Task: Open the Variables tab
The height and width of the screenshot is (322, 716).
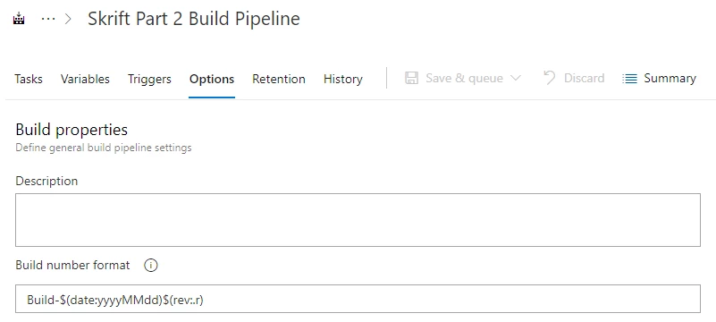Action: pyautogui.click(x=85, y=79)
